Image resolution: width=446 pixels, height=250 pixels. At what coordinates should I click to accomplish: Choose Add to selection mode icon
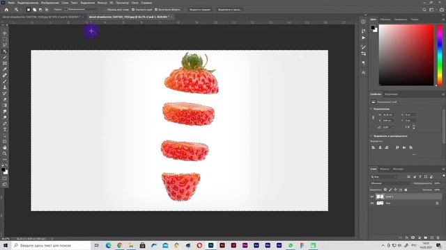[34, 10]
